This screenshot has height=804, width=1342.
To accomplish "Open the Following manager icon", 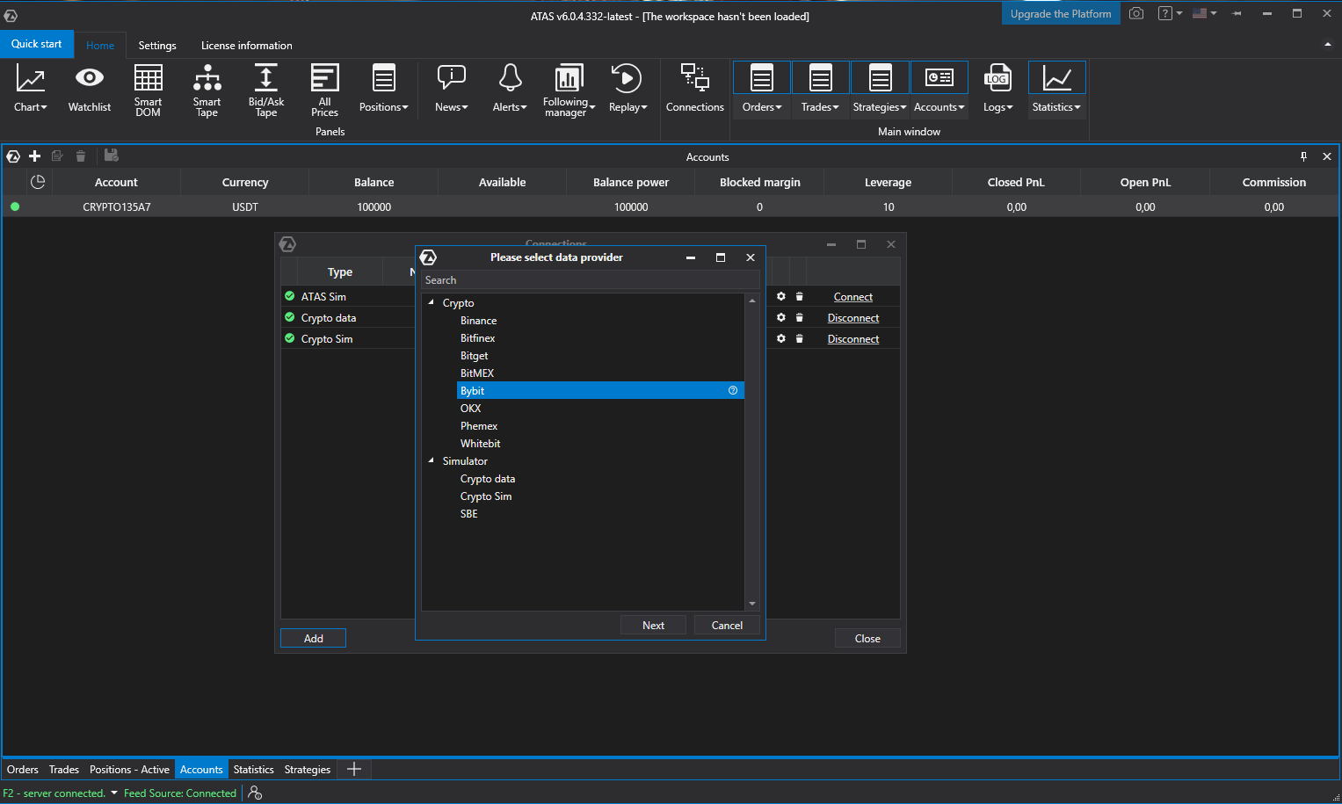I will [569, 77].
